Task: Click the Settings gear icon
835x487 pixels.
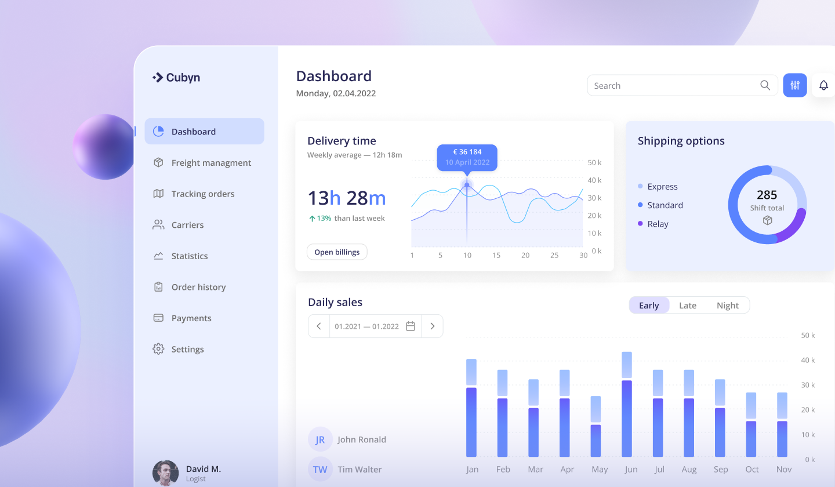Action: coord(158,349)
